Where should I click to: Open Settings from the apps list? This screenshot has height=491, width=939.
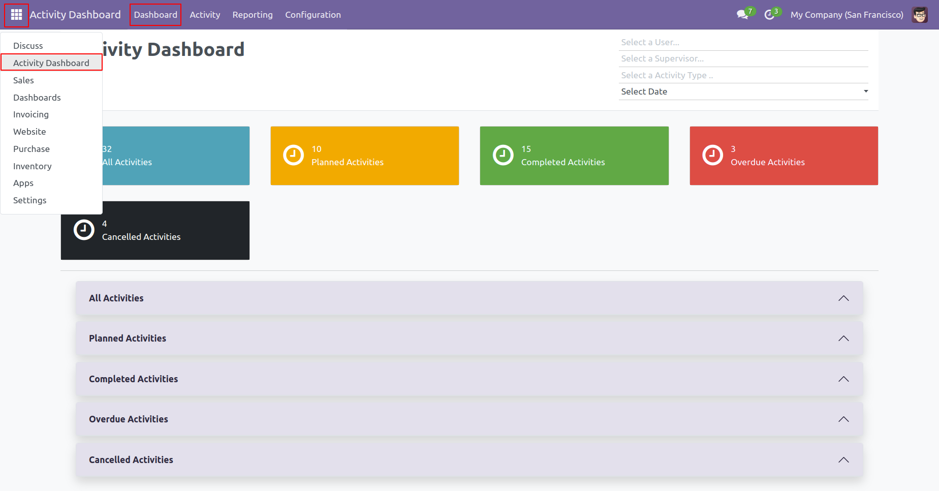pyautogui.click(x=51, y=200)
